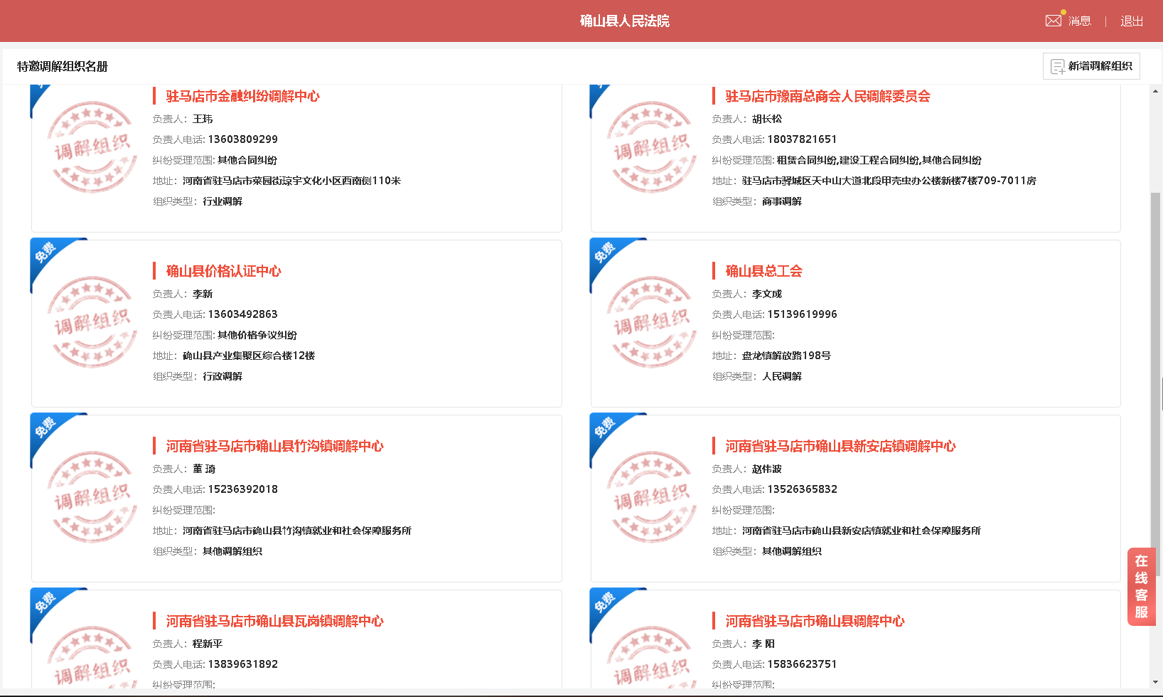
Task: Open 确山县总工会 title
Action: tap(763, 271)
